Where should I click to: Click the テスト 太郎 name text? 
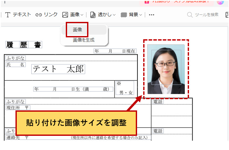(x=58, y=69)
